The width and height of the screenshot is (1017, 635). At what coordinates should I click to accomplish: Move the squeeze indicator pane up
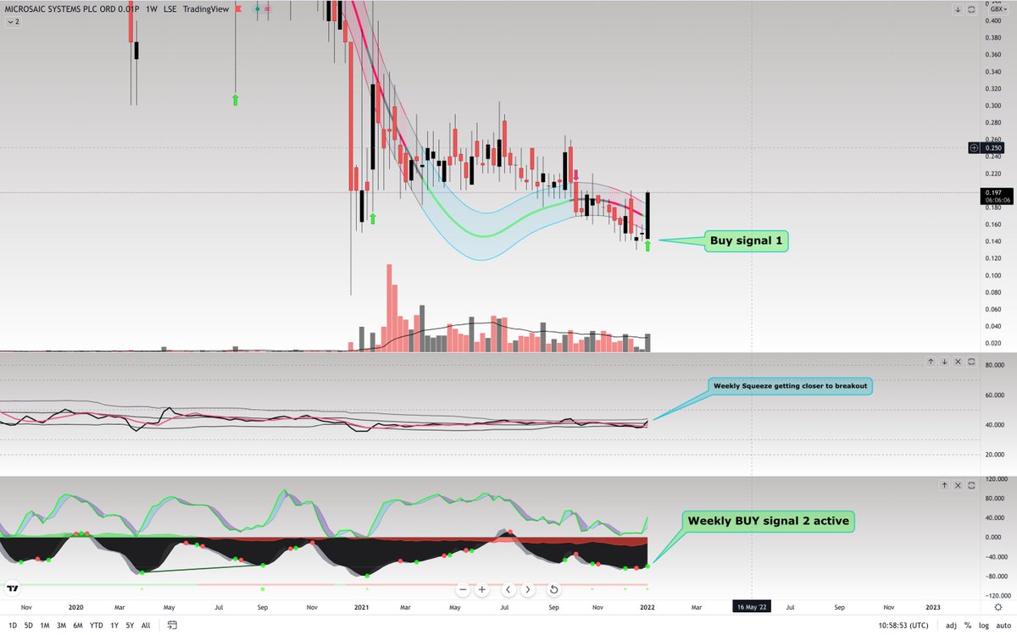[x=931, y=362]
